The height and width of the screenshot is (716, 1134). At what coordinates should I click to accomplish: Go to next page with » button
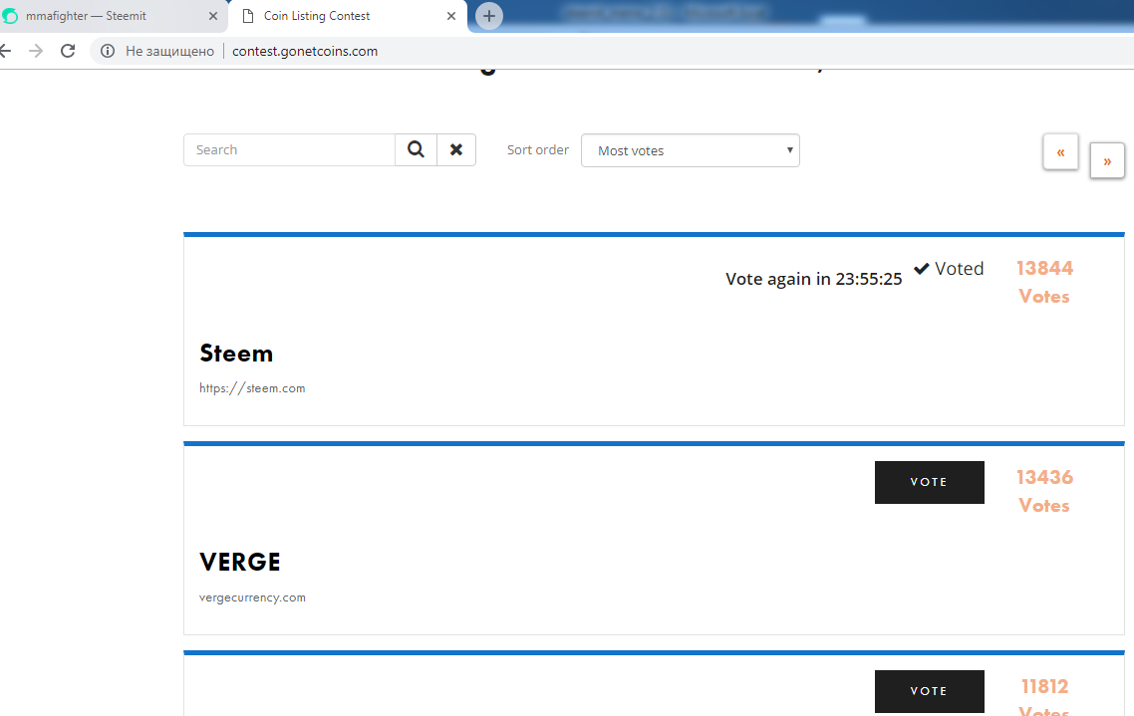(1107, 160)
